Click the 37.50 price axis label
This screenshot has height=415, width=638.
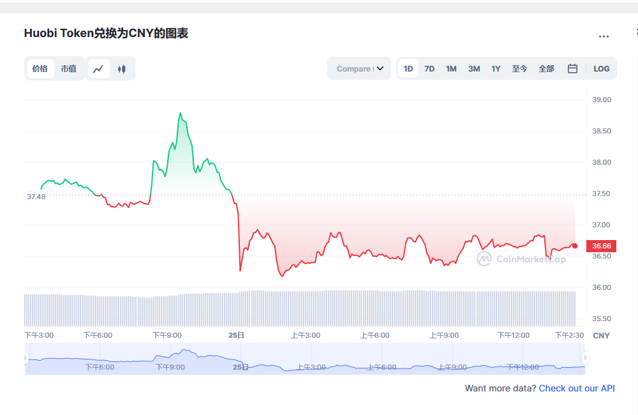[602, 194]
